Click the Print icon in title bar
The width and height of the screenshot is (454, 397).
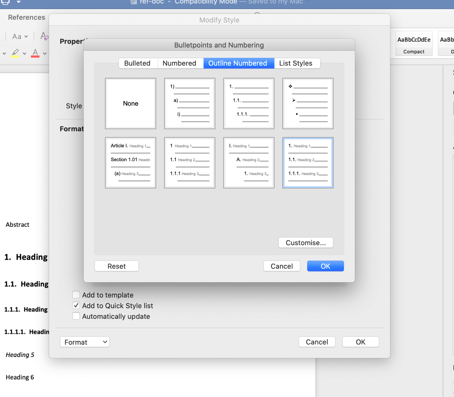pyautogui.click(x=5, y=2)
